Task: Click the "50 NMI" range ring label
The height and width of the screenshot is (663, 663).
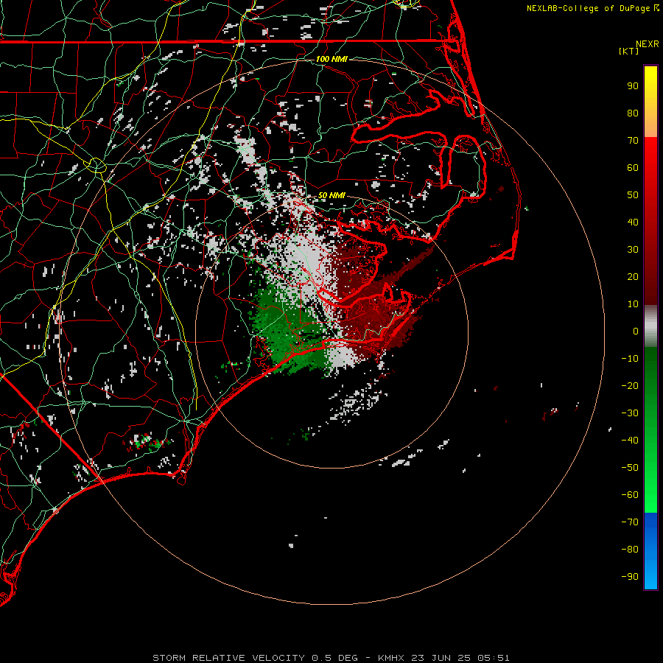Action: [x=331, y=195]
